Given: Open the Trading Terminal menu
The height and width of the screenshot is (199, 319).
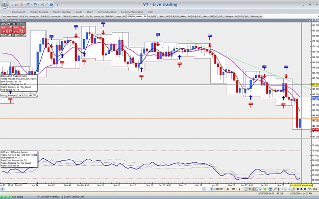Looking at the screenshot, I should (39, 12).
